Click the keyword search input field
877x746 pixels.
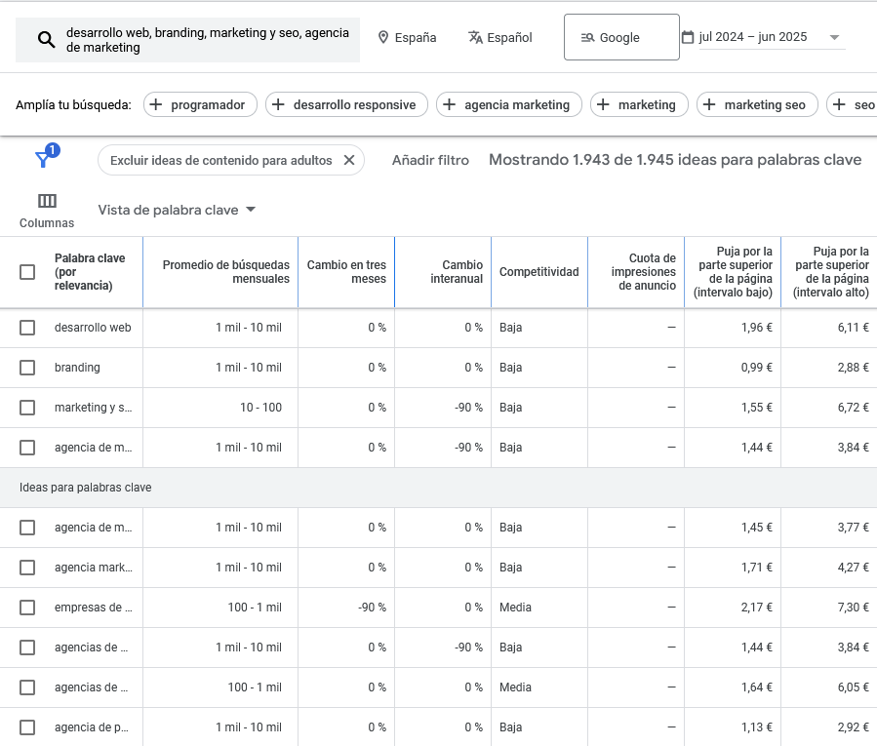point(187,40)
